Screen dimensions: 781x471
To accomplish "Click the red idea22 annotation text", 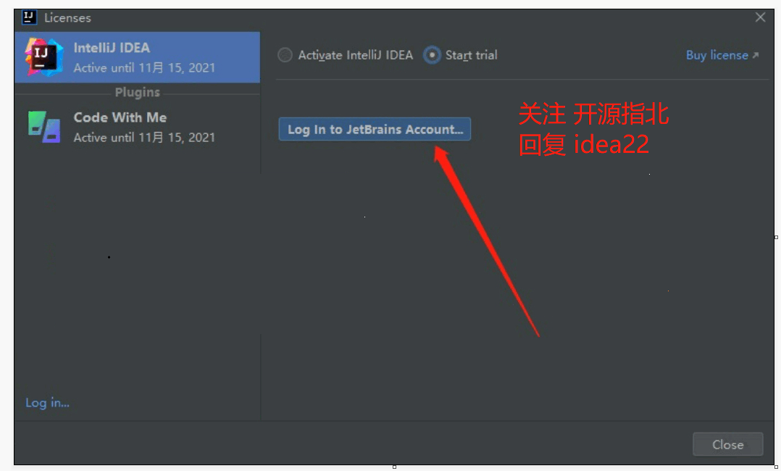I will tap(611, 144).
